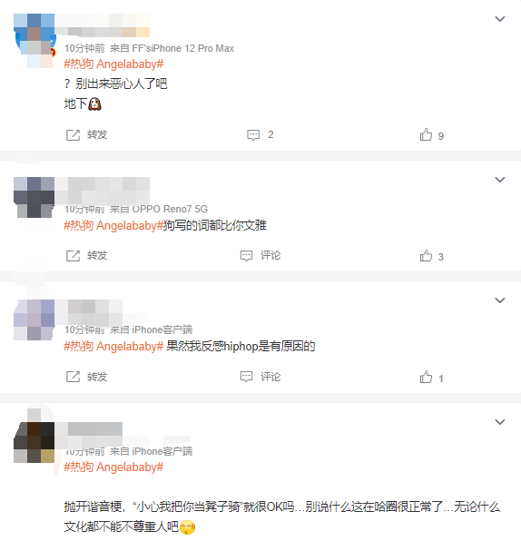521x541 pixels.
Task: Click the 评论 label under the hiphop post
Action: pos(270,377)
